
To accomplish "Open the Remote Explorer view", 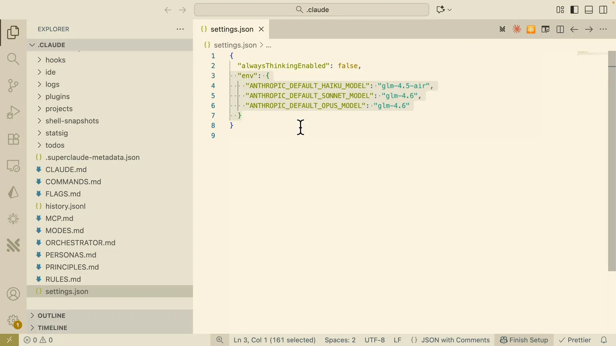I will (13, 166).
